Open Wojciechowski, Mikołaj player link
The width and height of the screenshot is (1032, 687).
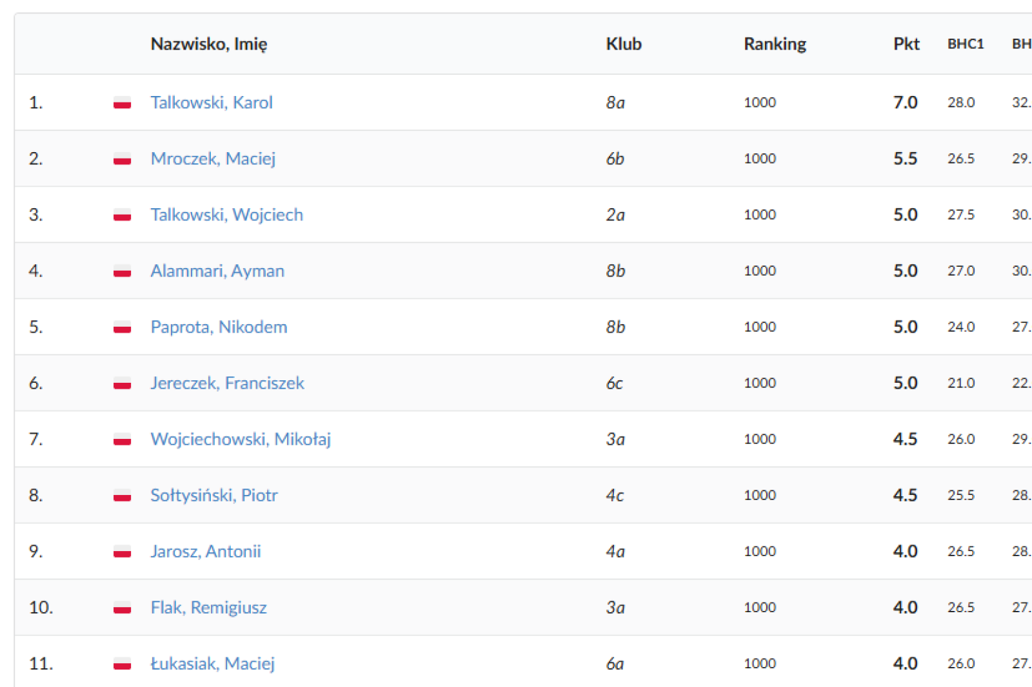pyautogui.click(x=241, y=439)
